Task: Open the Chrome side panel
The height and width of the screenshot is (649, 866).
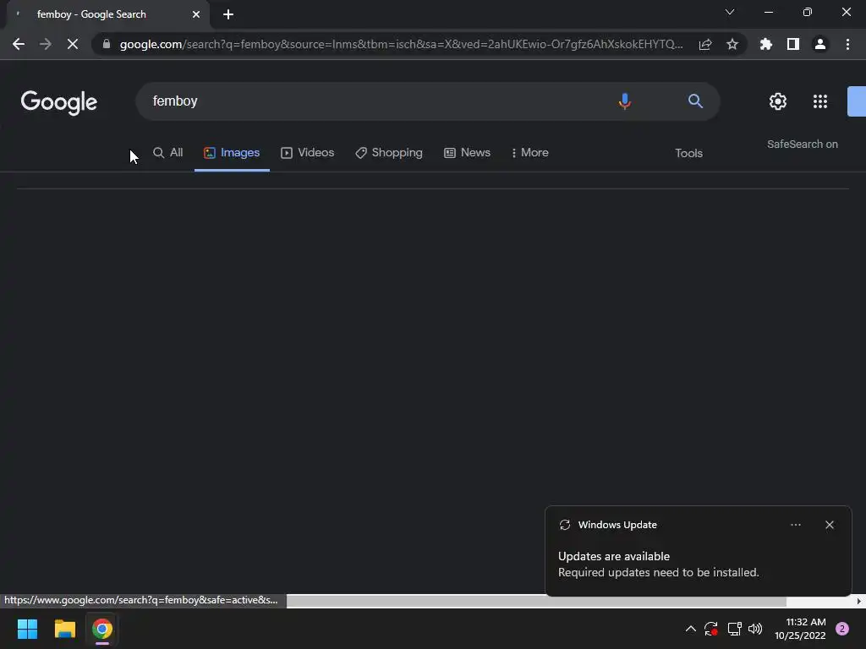Action: [793, 44]
